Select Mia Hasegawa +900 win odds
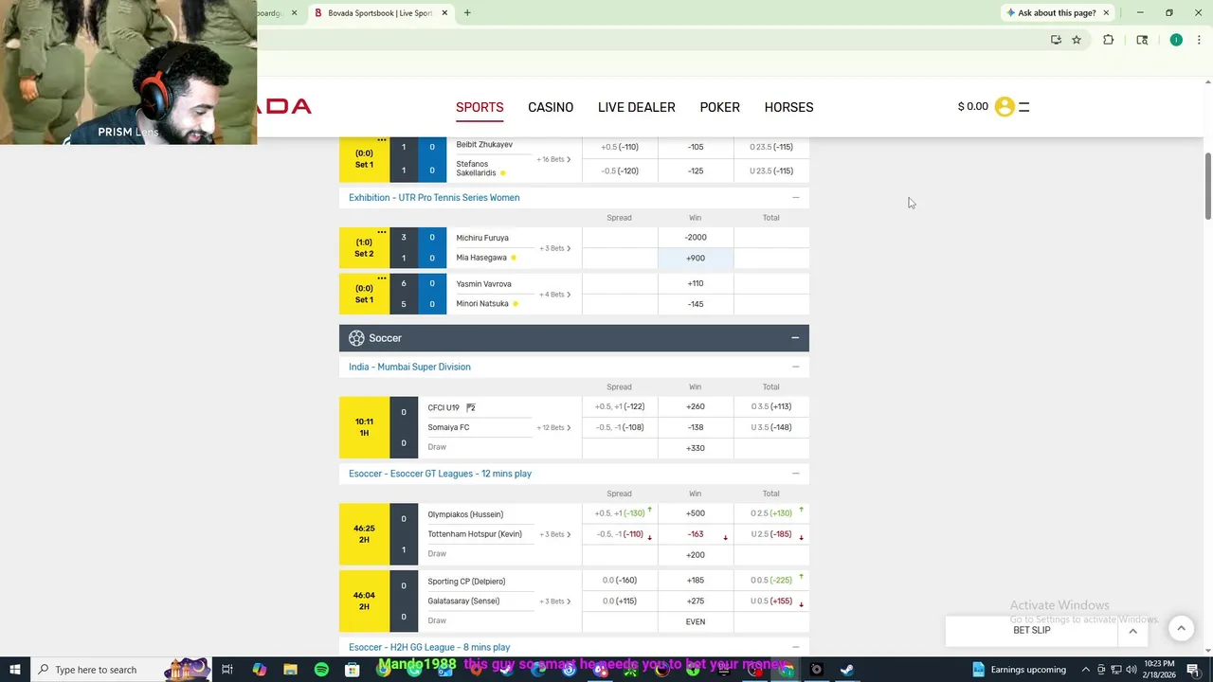The width and height of the screenshot is (1213, 682). [696, 258]
